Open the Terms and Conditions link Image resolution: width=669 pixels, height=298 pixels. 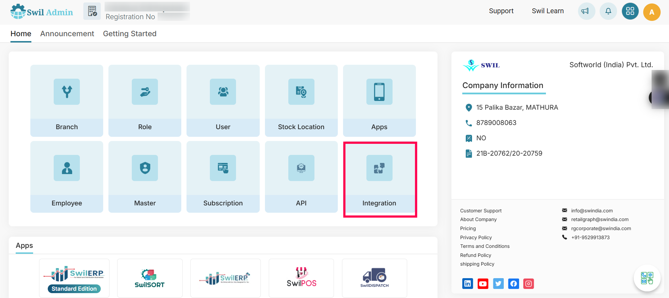[485, 246]
